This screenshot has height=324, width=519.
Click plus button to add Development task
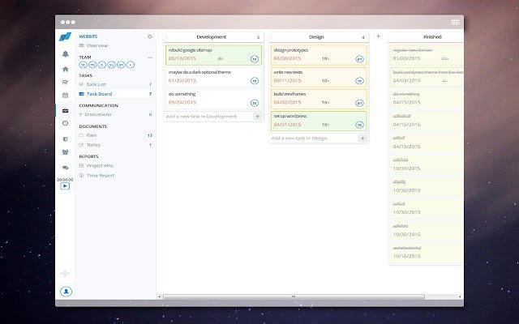pyautogui.click(x=258, y=117)
